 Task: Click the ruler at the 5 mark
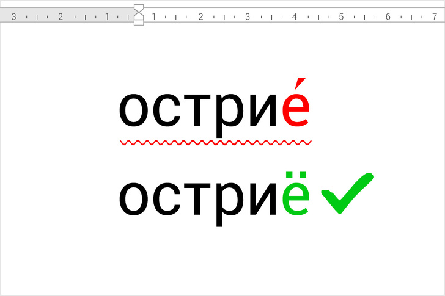(341, 16)
